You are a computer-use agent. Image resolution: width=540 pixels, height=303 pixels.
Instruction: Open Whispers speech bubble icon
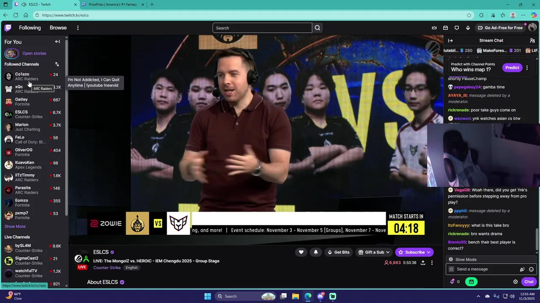click(x=456, y=28)
